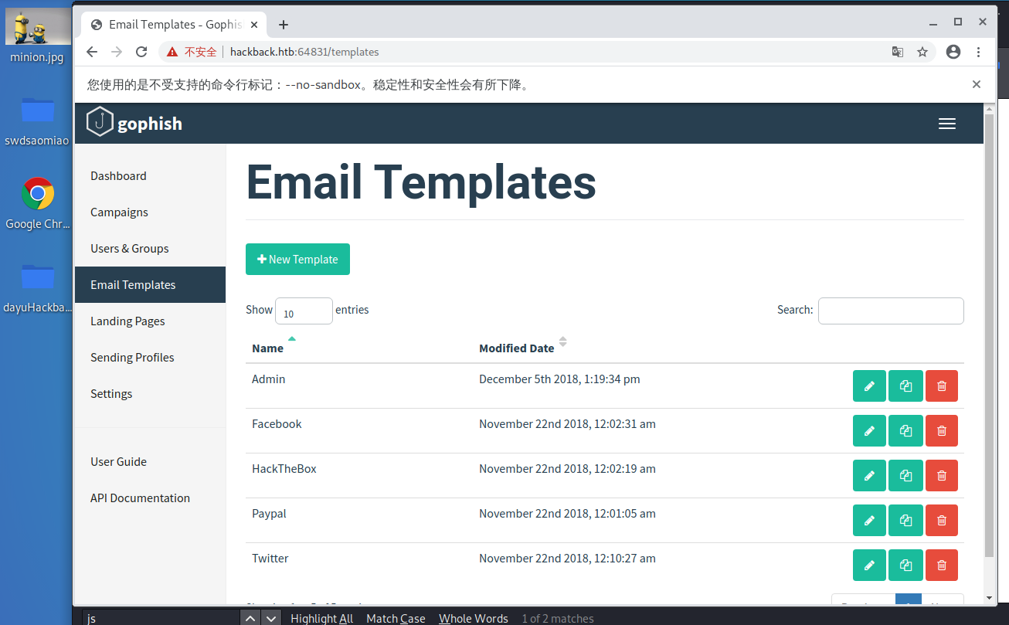Edit the Admin template with the pencil icon
Image resolution: width=1009 pixels, height=625 pixels.
coord(869,386)
